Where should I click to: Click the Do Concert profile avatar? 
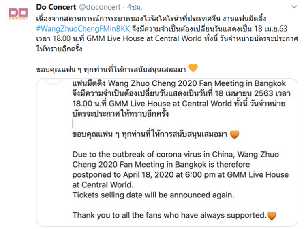tap(18, 14)
